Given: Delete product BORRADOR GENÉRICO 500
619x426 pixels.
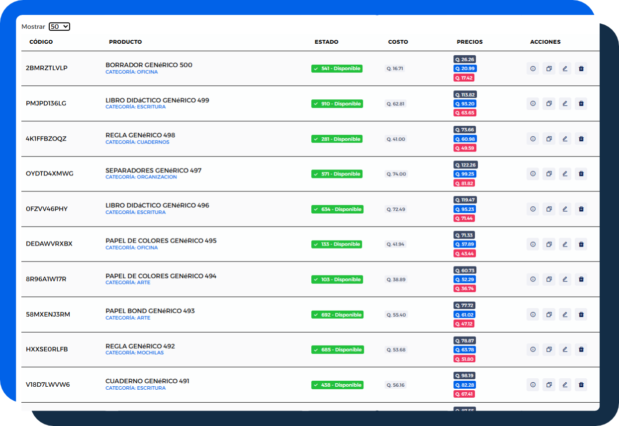Looking at the screenshot, I should pos(581,69).
